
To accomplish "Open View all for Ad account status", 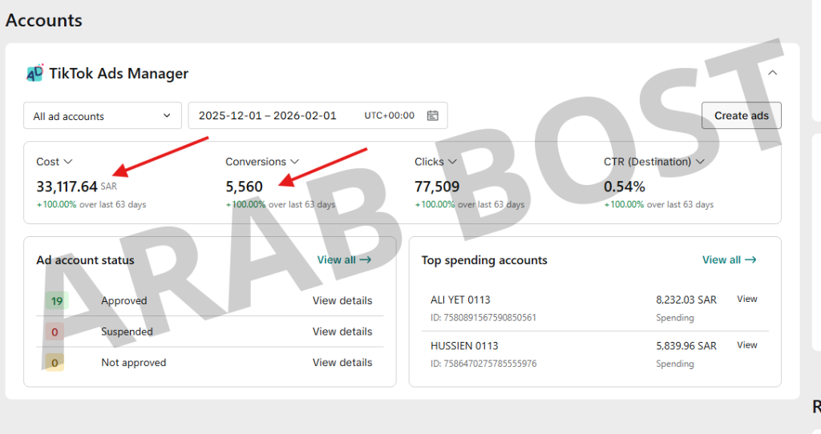I will (344, 260).
